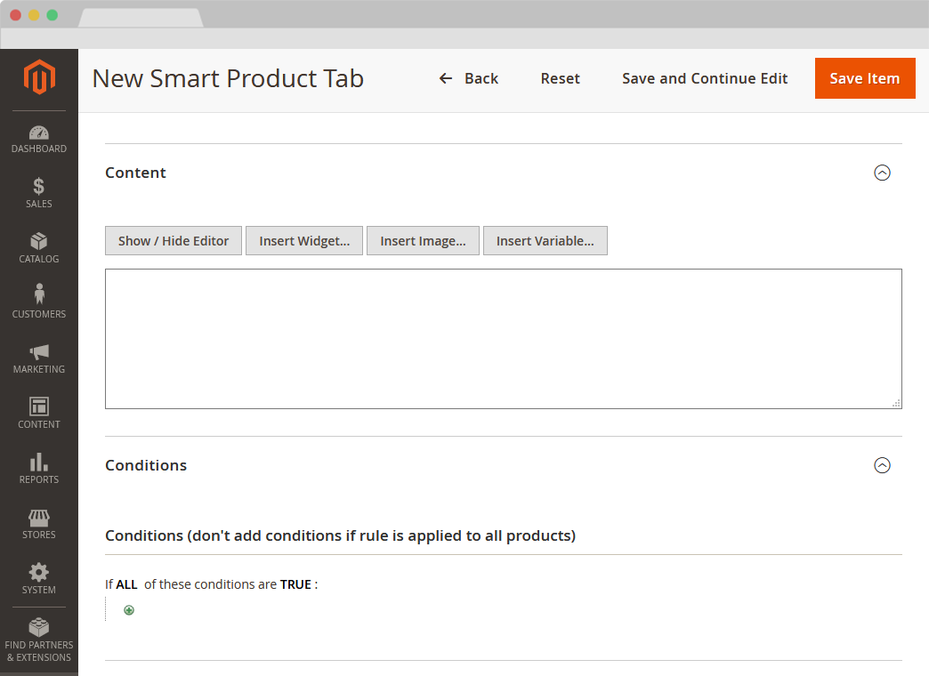Open the System gear icon
Screen dimensions: 929x676
pos(39,572)
